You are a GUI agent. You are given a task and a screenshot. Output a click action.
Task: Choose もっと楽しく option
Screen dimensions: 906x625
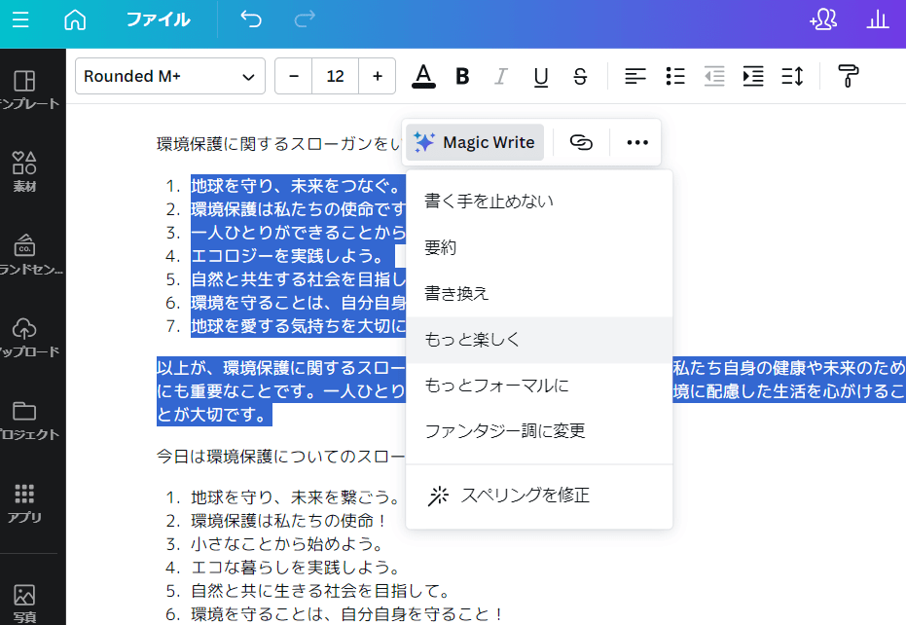tap(539, 340)
